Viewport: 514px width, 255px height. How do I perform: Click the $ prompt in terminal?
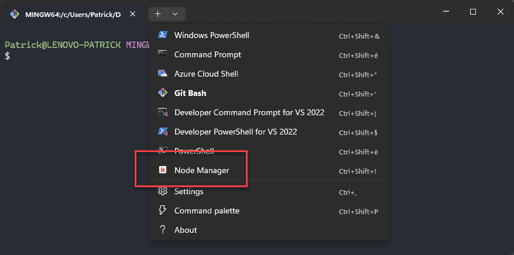(7, 56)
